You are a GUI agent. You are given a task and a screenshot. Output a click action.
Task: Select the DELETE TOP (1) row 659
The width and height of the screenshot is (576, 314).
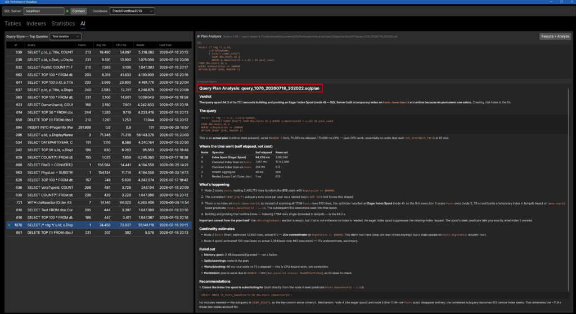click(99, 120)
